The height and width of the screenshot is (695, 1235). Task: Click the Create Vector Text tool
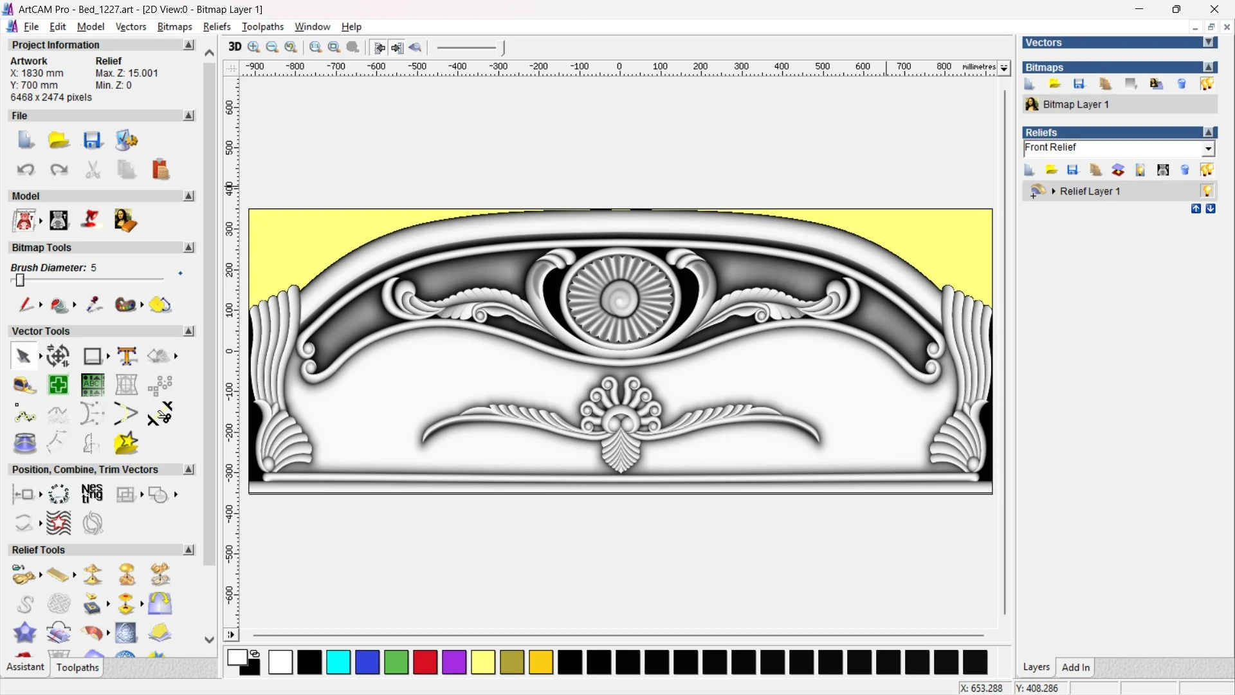(127, 356)
